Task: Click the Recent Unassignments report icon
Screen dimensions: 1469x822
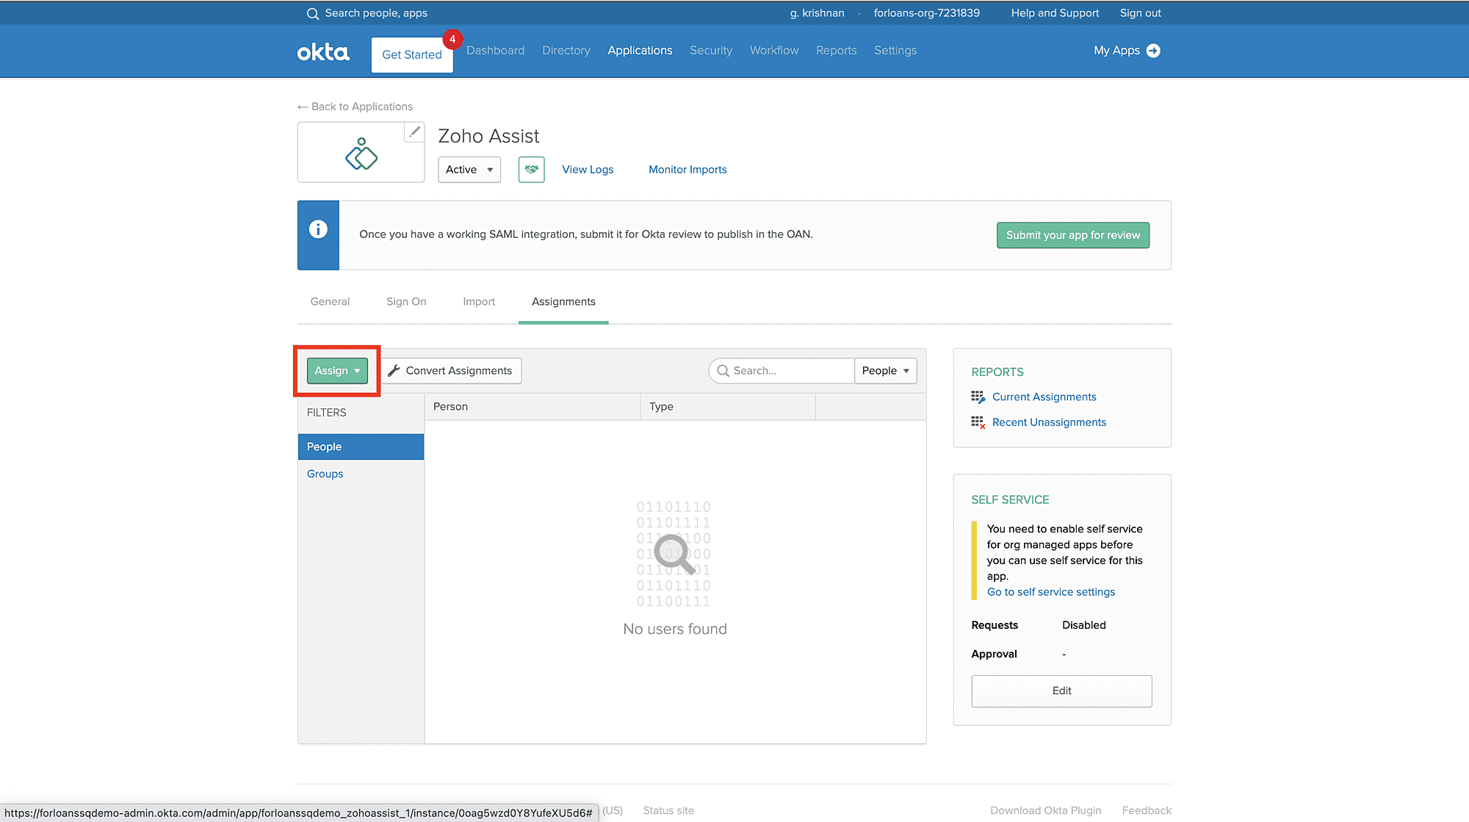Action: (978, 422)
